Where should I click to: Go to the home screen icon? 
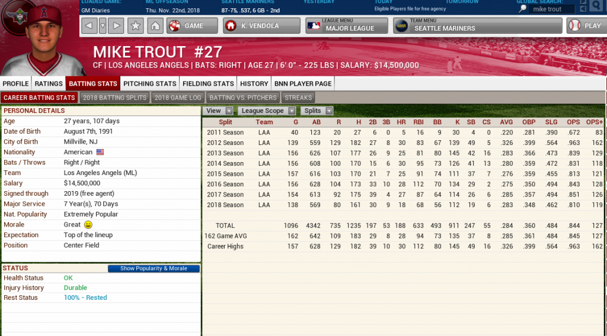point(155,25)
